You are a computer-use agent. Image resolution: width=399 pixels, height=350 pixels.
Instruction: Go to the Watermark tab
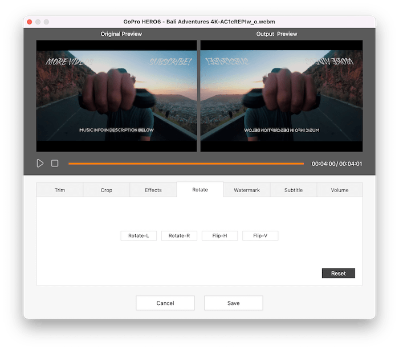tap(247, 190)
